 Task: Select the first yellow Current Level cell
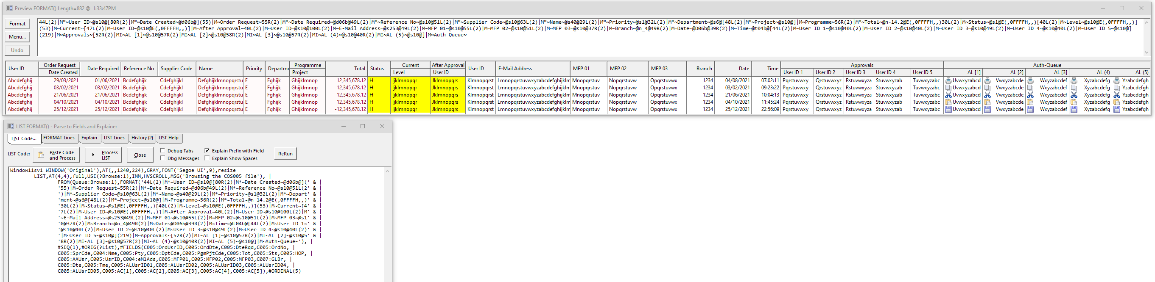coord(410,81)
